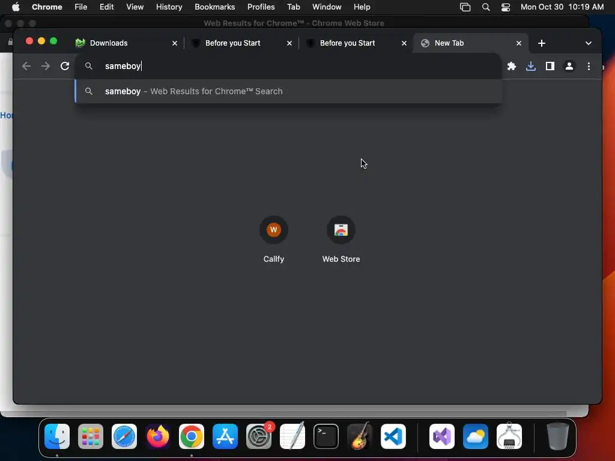Open the File menu

point(81,7)
